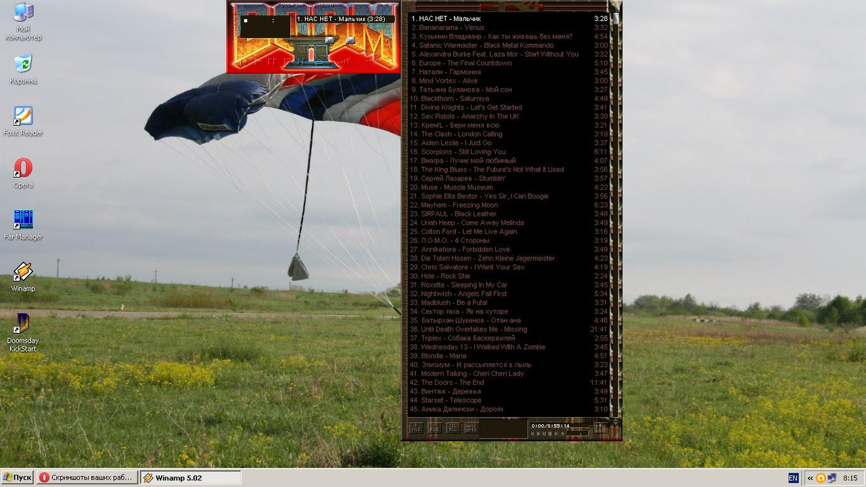The image size is (866, 487).
Task: Click the orange Q tray icon
Action: coord(821,478)
